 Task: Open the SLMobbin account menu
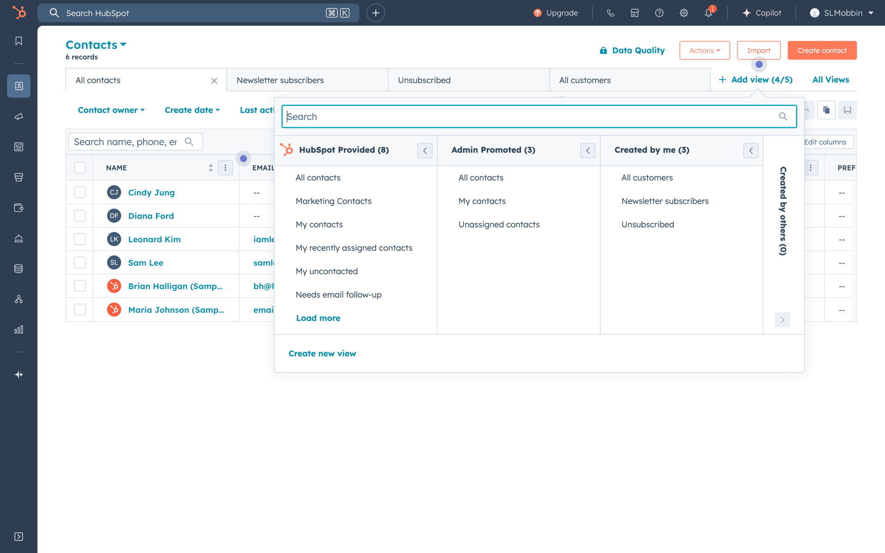pos(842,13)
